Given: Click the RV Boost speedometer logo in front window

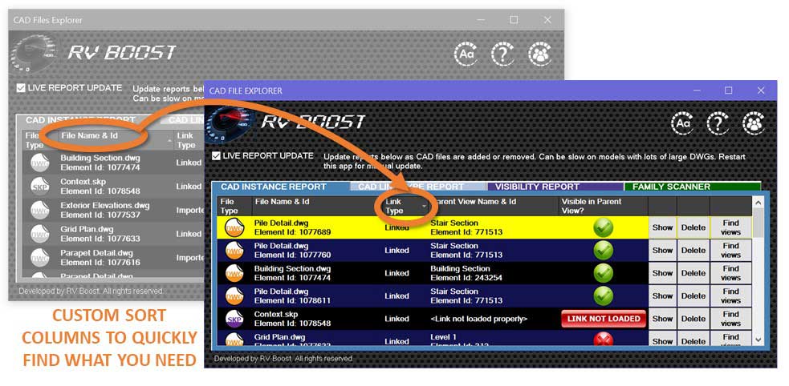Looking at the screenshot, I should point(230,123).
